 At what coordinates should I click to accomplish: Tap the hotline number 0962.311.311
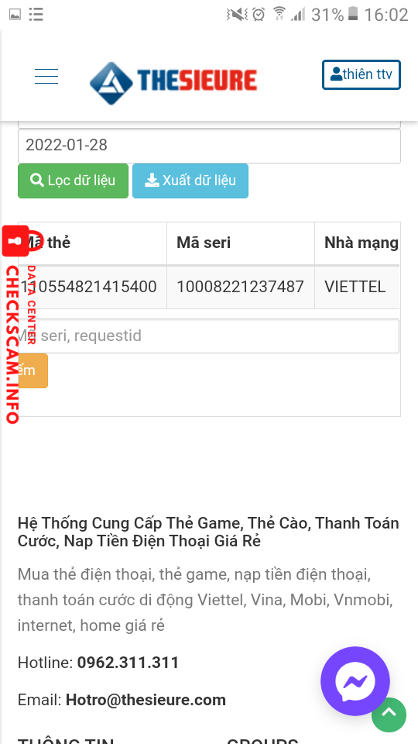128,663
